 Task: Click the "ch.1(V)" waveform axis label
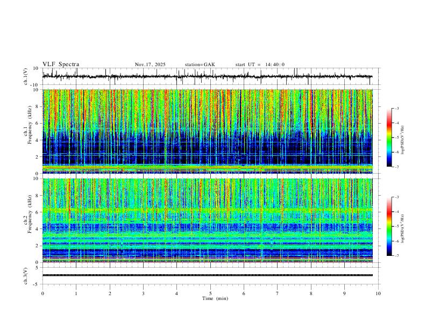point(26,76)
